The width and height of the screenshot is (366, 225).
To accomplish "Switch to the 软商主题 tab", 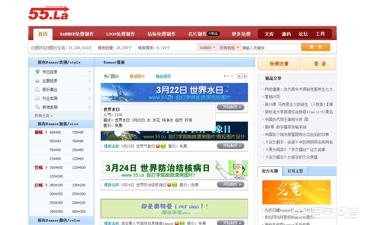I will (x=295, y=171).
